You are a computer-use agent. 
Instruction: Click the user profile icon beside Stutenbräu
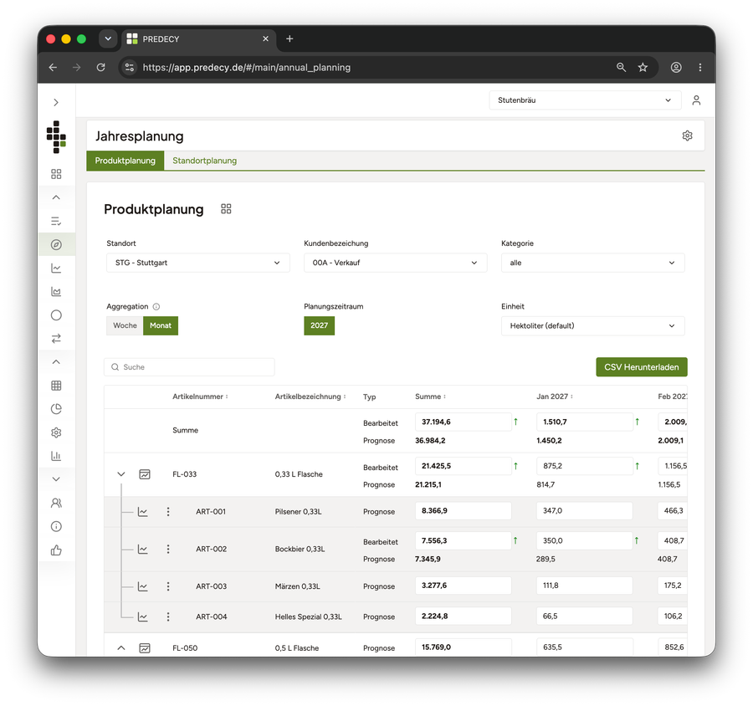point(696,100)
